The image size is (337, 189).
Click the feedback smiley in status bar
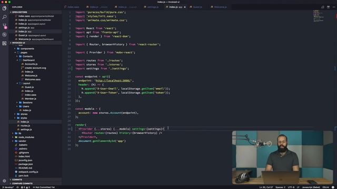(x=333, y=187)
